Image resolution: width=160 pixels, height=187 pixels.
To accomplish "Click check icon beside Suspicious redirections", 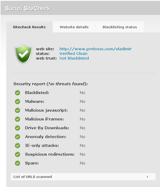I will 18,154.
